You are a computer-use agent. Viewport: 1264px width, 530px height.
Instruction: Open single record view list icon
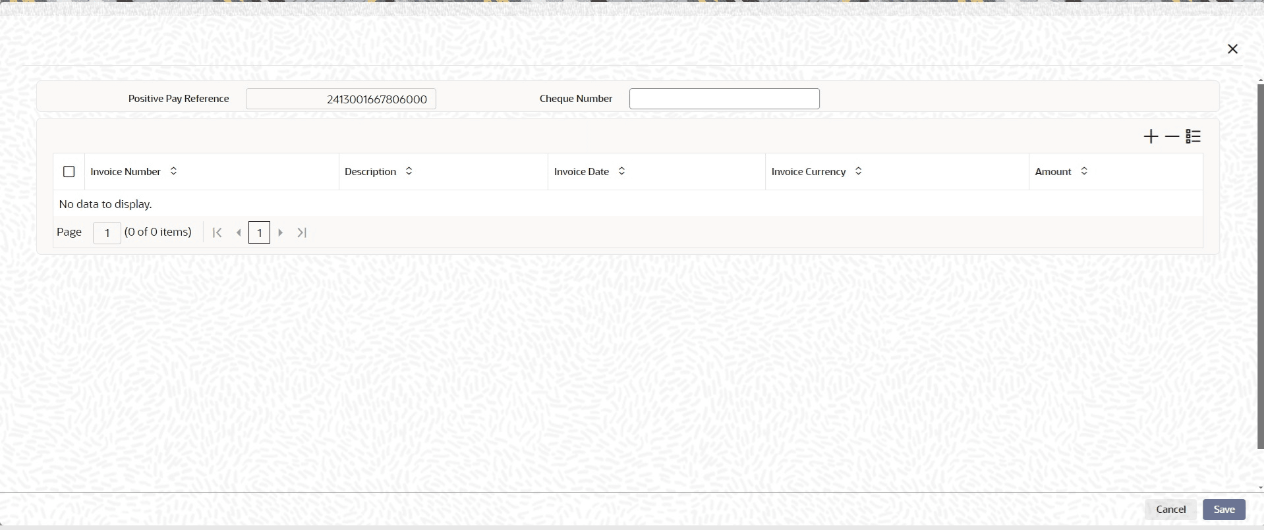click(1193, 136)
